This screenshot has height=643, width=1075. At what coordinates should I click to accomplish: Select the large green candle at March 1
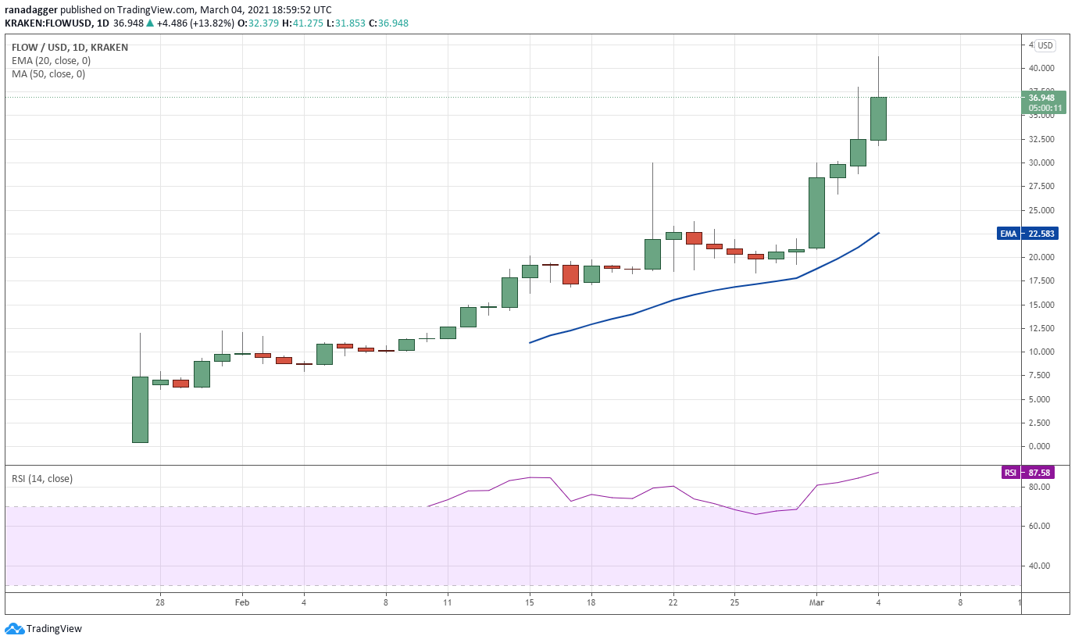[x=816, y=213]
